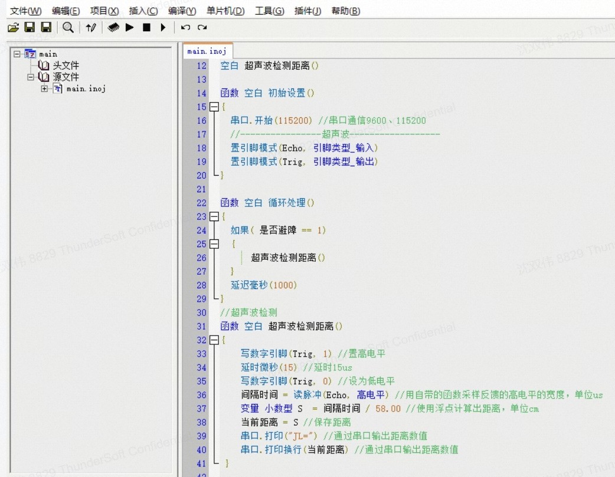This screenshot has height=477, width=615.
Task: Expand the main.inoj tree node
Action: click(44, 88)
